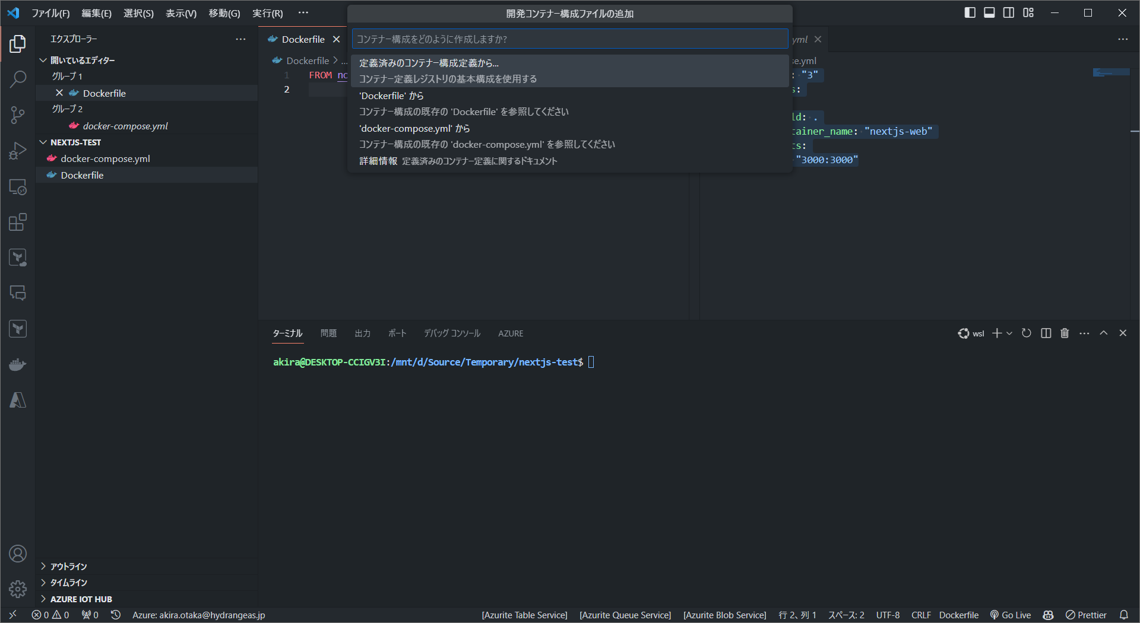Change the UTF-8 file encoding
This screenshot has height=623, width=1140.
(x=888, y=615)
